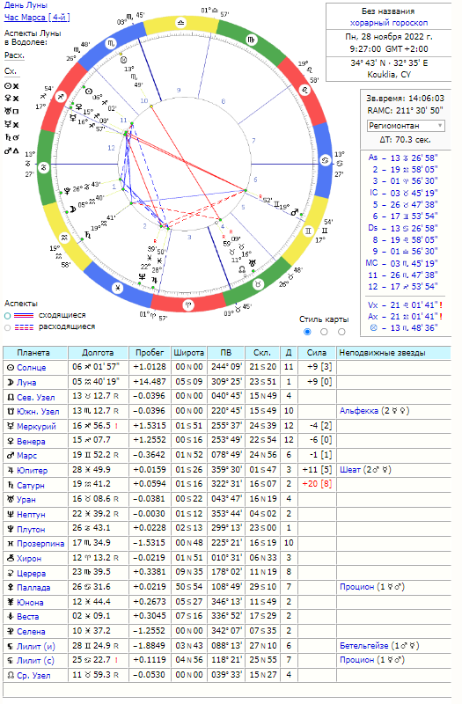This screenshot has width=462, height=704.
Task: Open the Час Марса link
Action: point(37,18)
